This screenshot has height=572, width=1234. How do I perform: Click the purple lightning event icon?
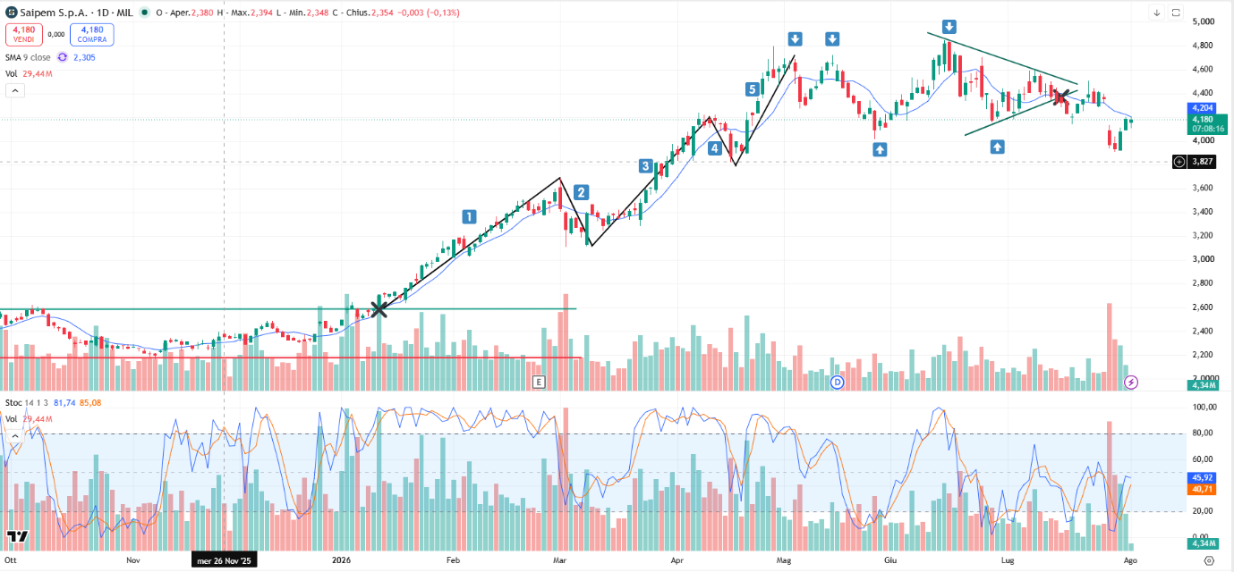1131,382
